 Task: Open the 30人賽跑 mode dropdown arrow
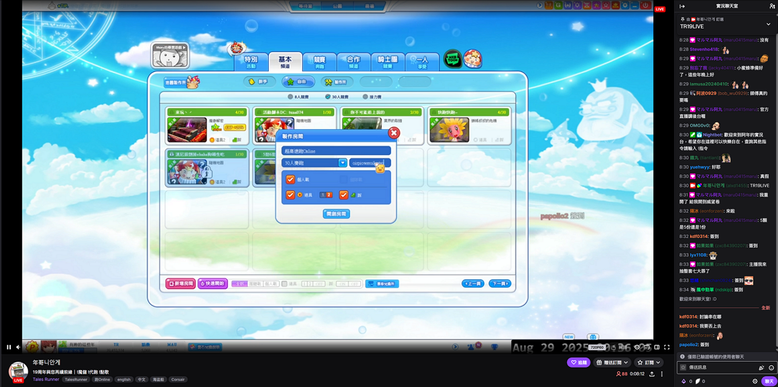(342, 163)
